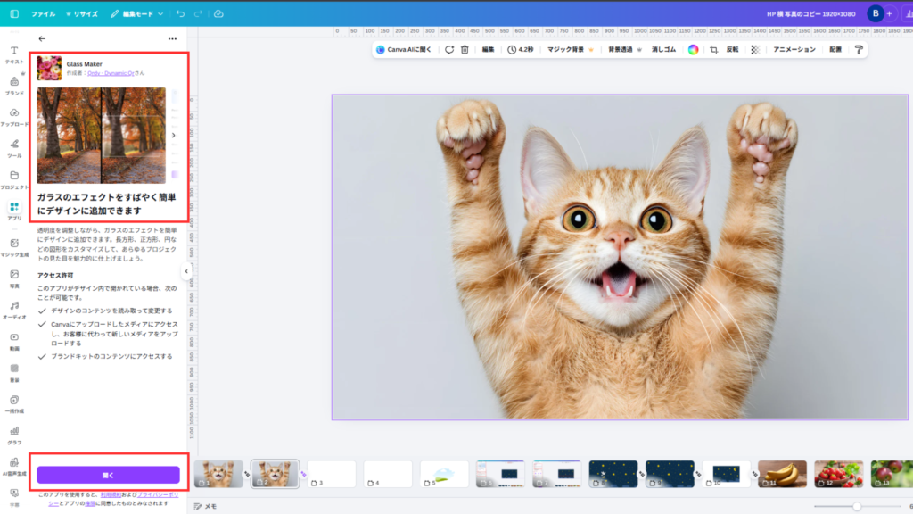Click the paint roller style-copy icon

click(858, 50)
